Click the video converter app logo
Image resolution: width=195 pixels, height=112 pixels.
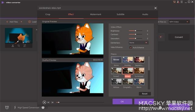tap(3, 2)
